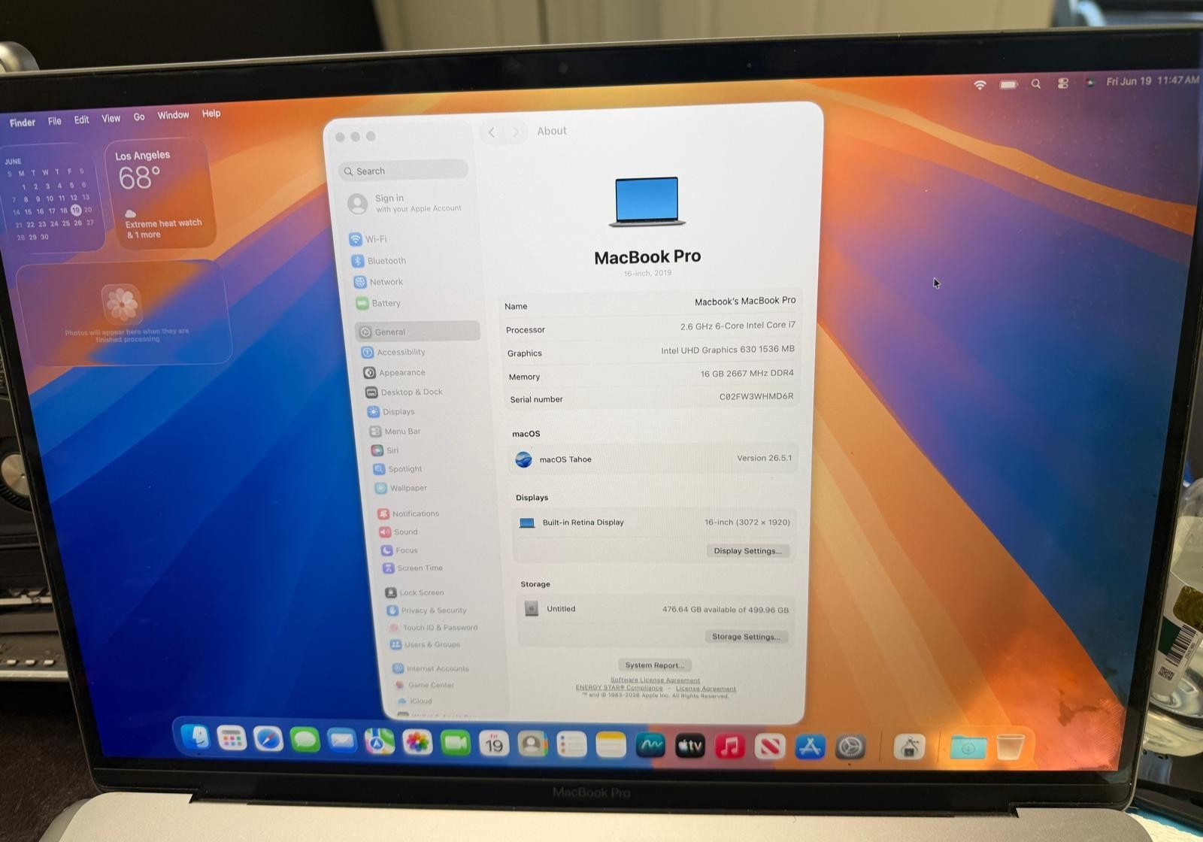Screen dimensions: 1203x842
Task: Click the Fri Jun 19 clock in menu bar
Action: [x=1152, y=80]
